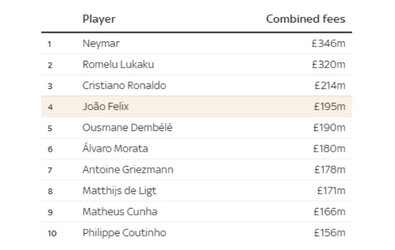Click the £214m combined fee
Screen dimensions: 395x250
(330, 86)
